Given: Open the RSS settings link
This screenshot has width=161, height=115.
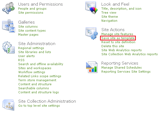Looking at the screenshot, I should click(21, 60).
